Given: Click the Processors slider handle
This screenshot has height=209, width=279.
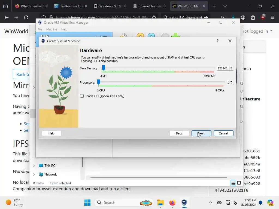Looking at the screenshot, I should pos(98,82).
